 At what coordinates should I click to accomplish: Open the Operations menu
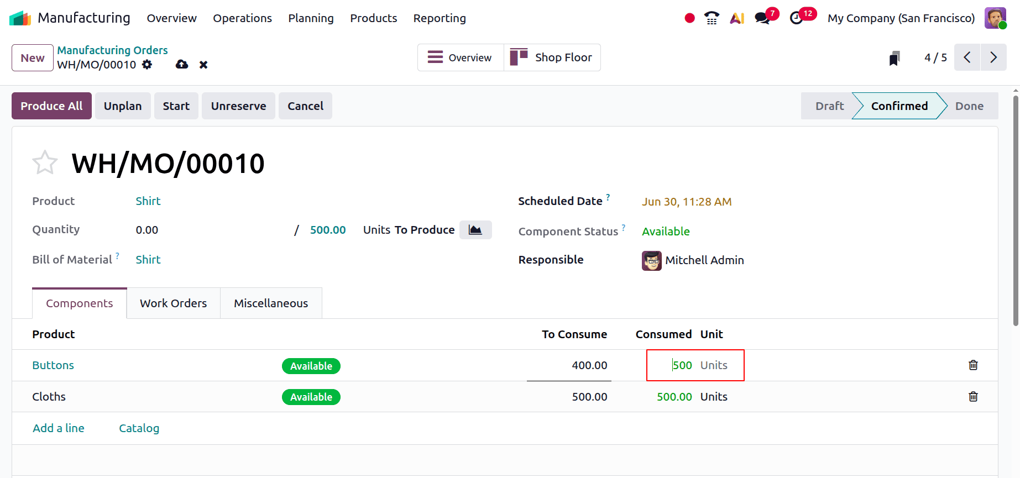tap(243, 18)
